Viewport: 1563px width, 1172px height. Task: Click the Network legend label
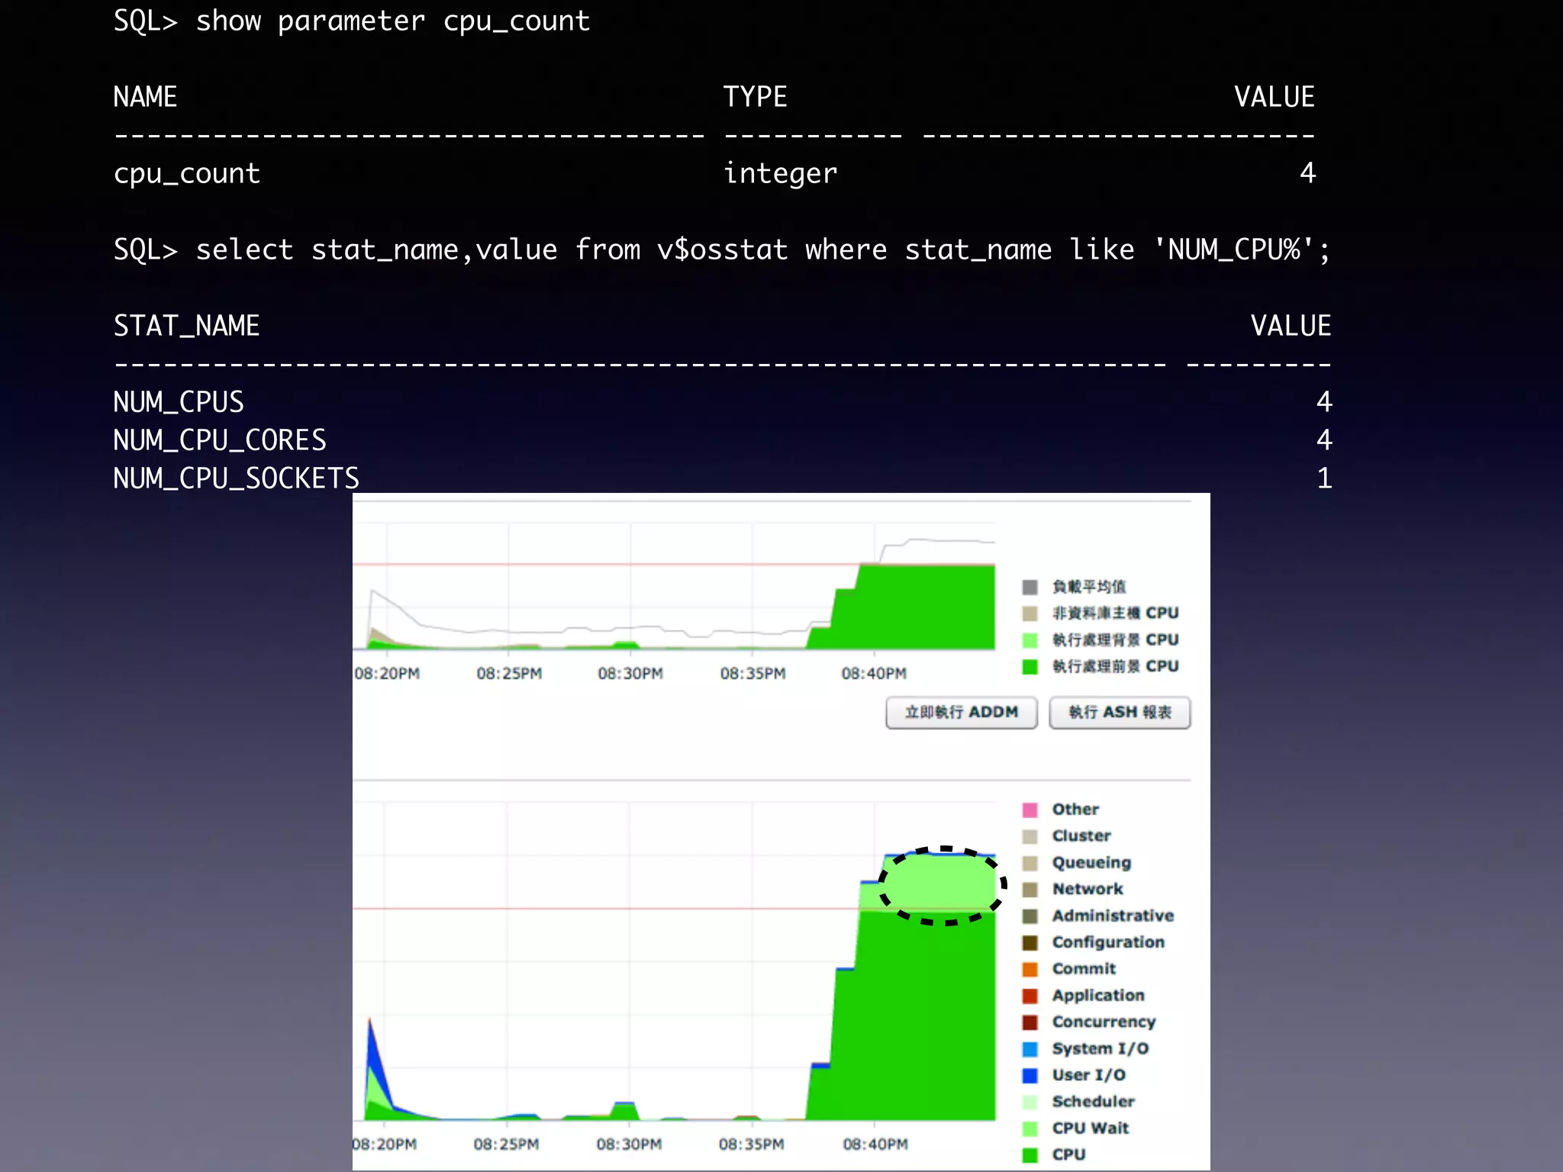click(1088, 889)
